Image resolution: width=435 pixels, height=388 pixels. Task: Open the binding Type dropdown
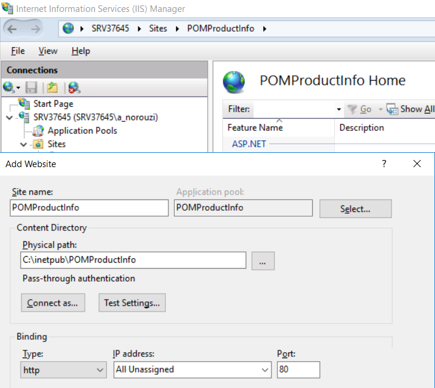100,370
